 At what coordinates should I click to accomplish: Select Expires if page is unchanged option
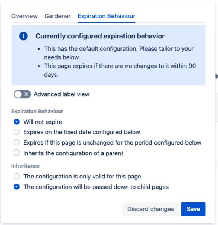17,142
